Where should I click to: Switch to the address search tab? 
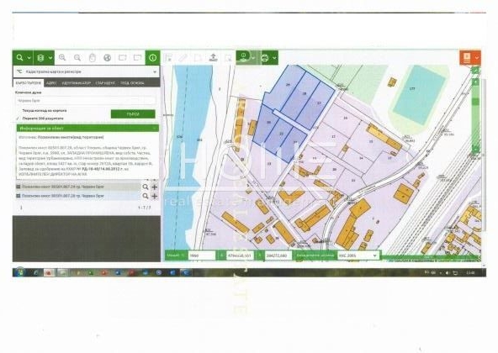click(51, 83)
